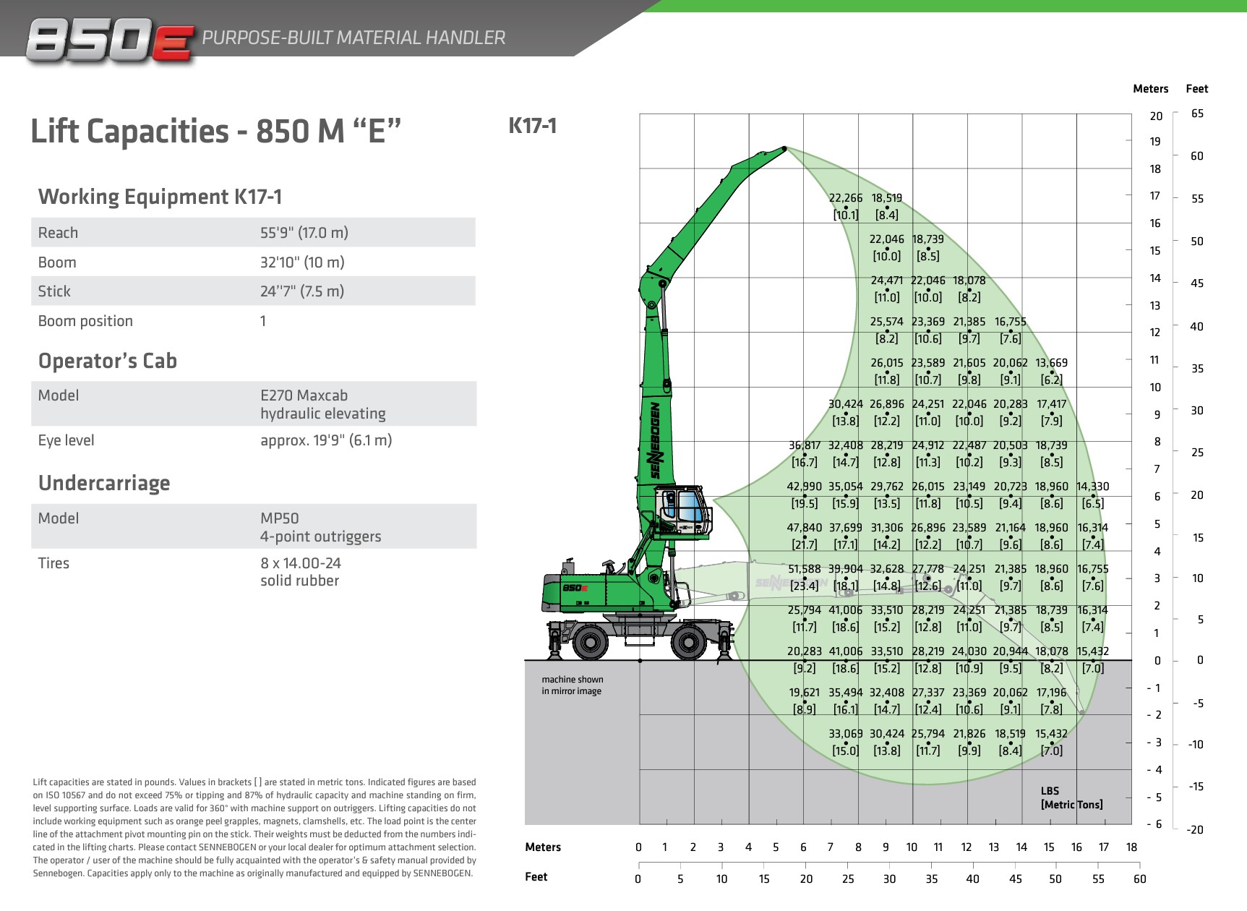
Task: Click the 'Working Equipment K17-1' heading
Action: [160, 197]
